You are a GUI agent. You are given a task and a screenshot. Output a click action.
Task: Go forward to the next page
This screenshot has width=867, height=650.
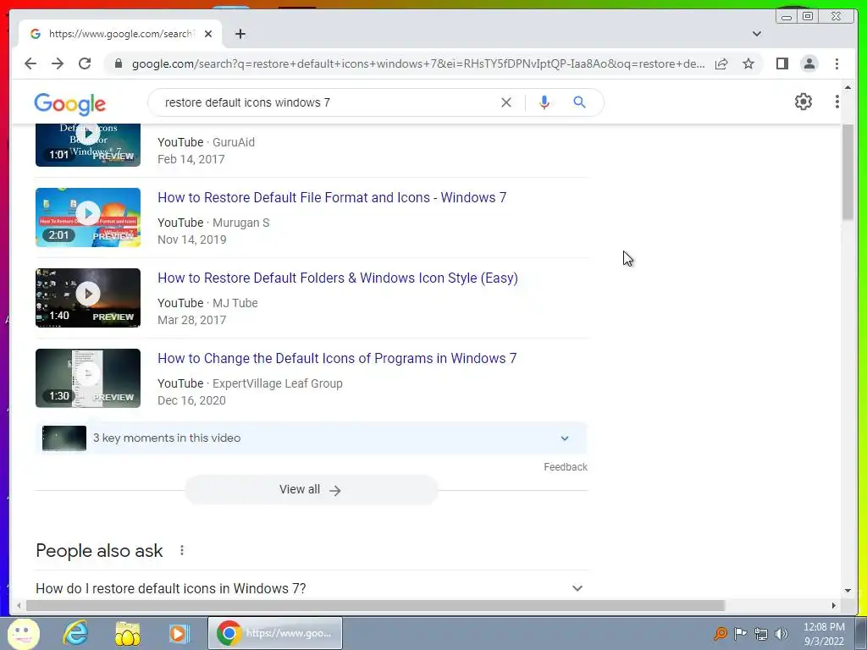tap(58, 63)
